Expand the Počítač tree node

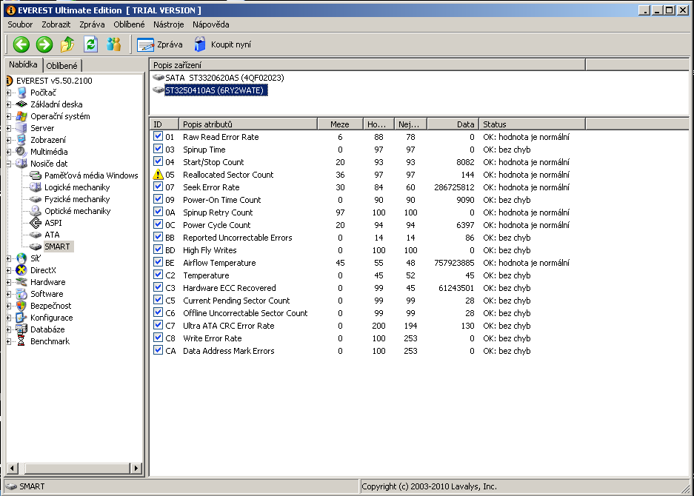[x=9, y=93]
